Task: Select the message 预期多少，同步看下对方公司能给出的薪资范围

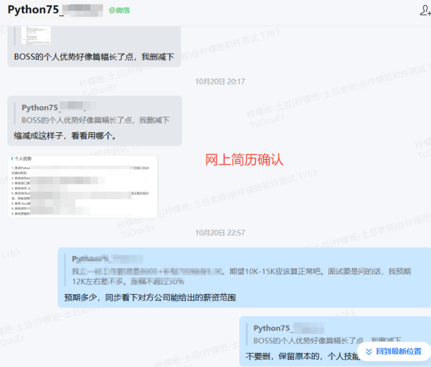Action: (150, 298)
